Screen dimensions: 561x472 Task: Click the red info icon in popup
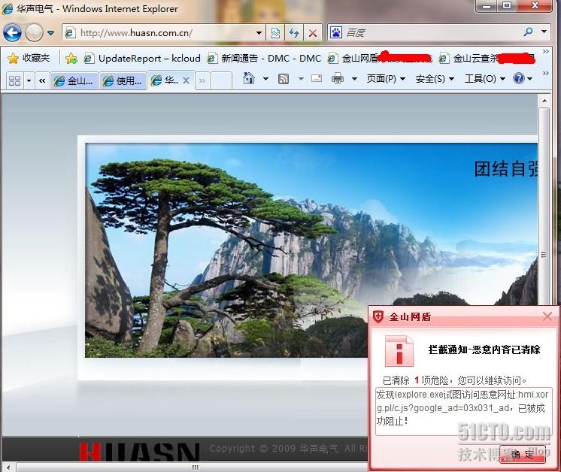[399, 351]
